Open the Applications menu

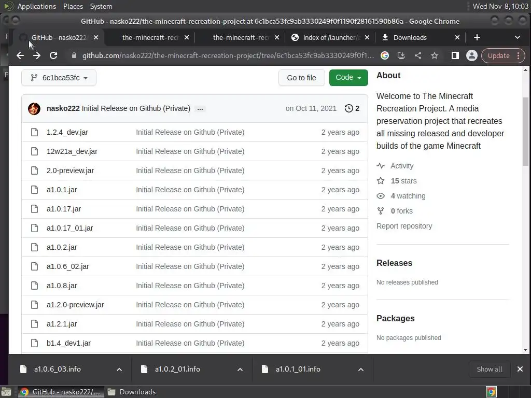tap(37, 6)
